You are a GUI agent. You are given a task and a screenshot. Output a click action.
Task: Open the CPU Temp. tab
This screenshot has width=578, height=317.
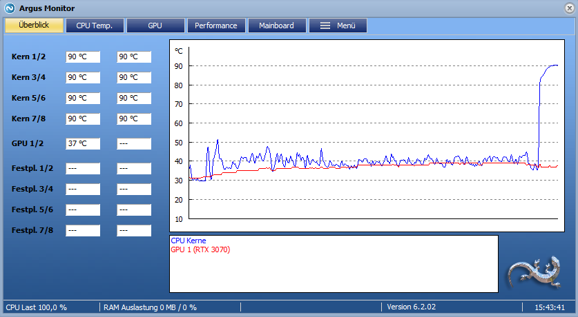(x=95, y=25)
